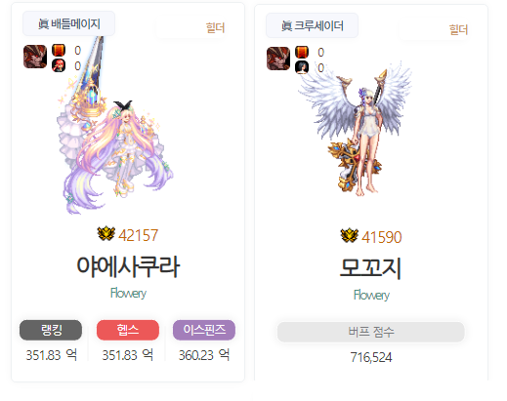Click the demon raid icon on the right card

click(x=278, y=59)
